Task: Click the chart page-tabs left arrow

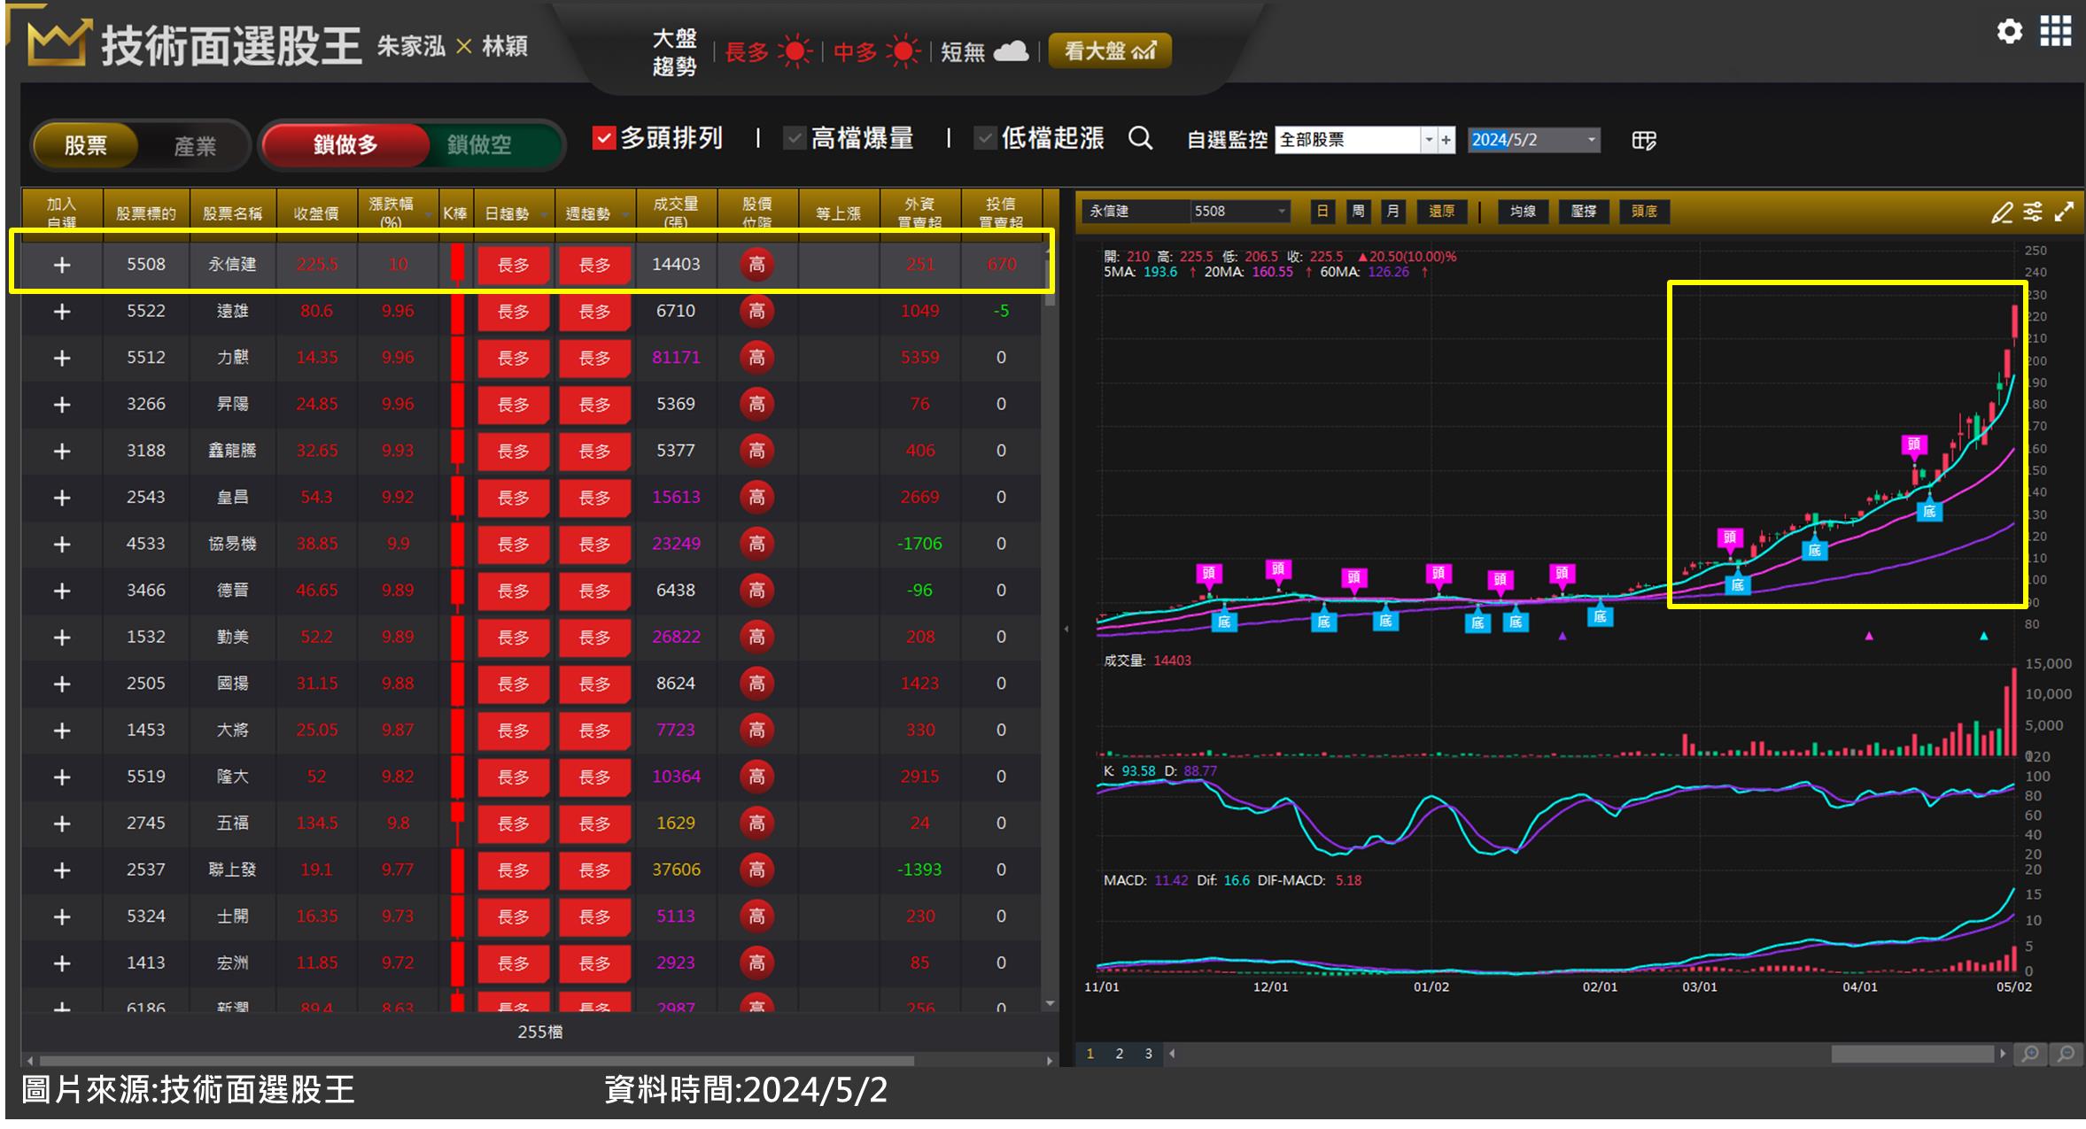Action: 1172,1054
